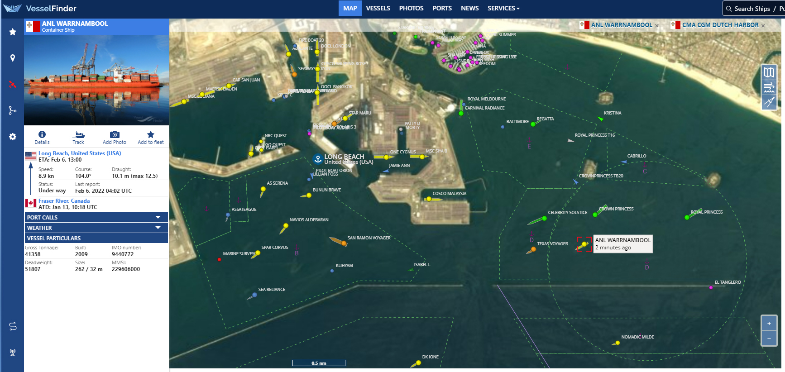Open the route branch sidebar icon
This screenshot has width=785, height=372.
point(13,110)
